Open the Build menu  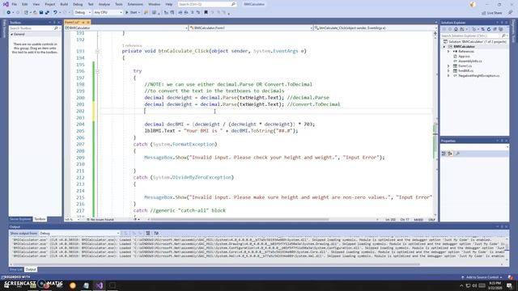coord(64,4)
